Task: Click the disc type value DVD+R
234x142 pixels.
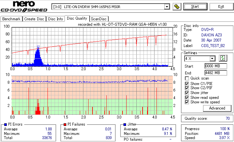Action: click(x=207, y=30)
